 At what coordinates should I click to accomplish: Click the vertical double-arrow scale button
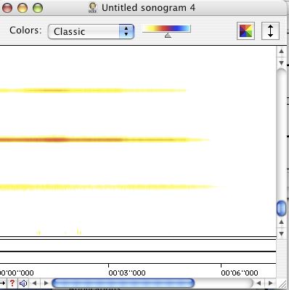[270, 31]
